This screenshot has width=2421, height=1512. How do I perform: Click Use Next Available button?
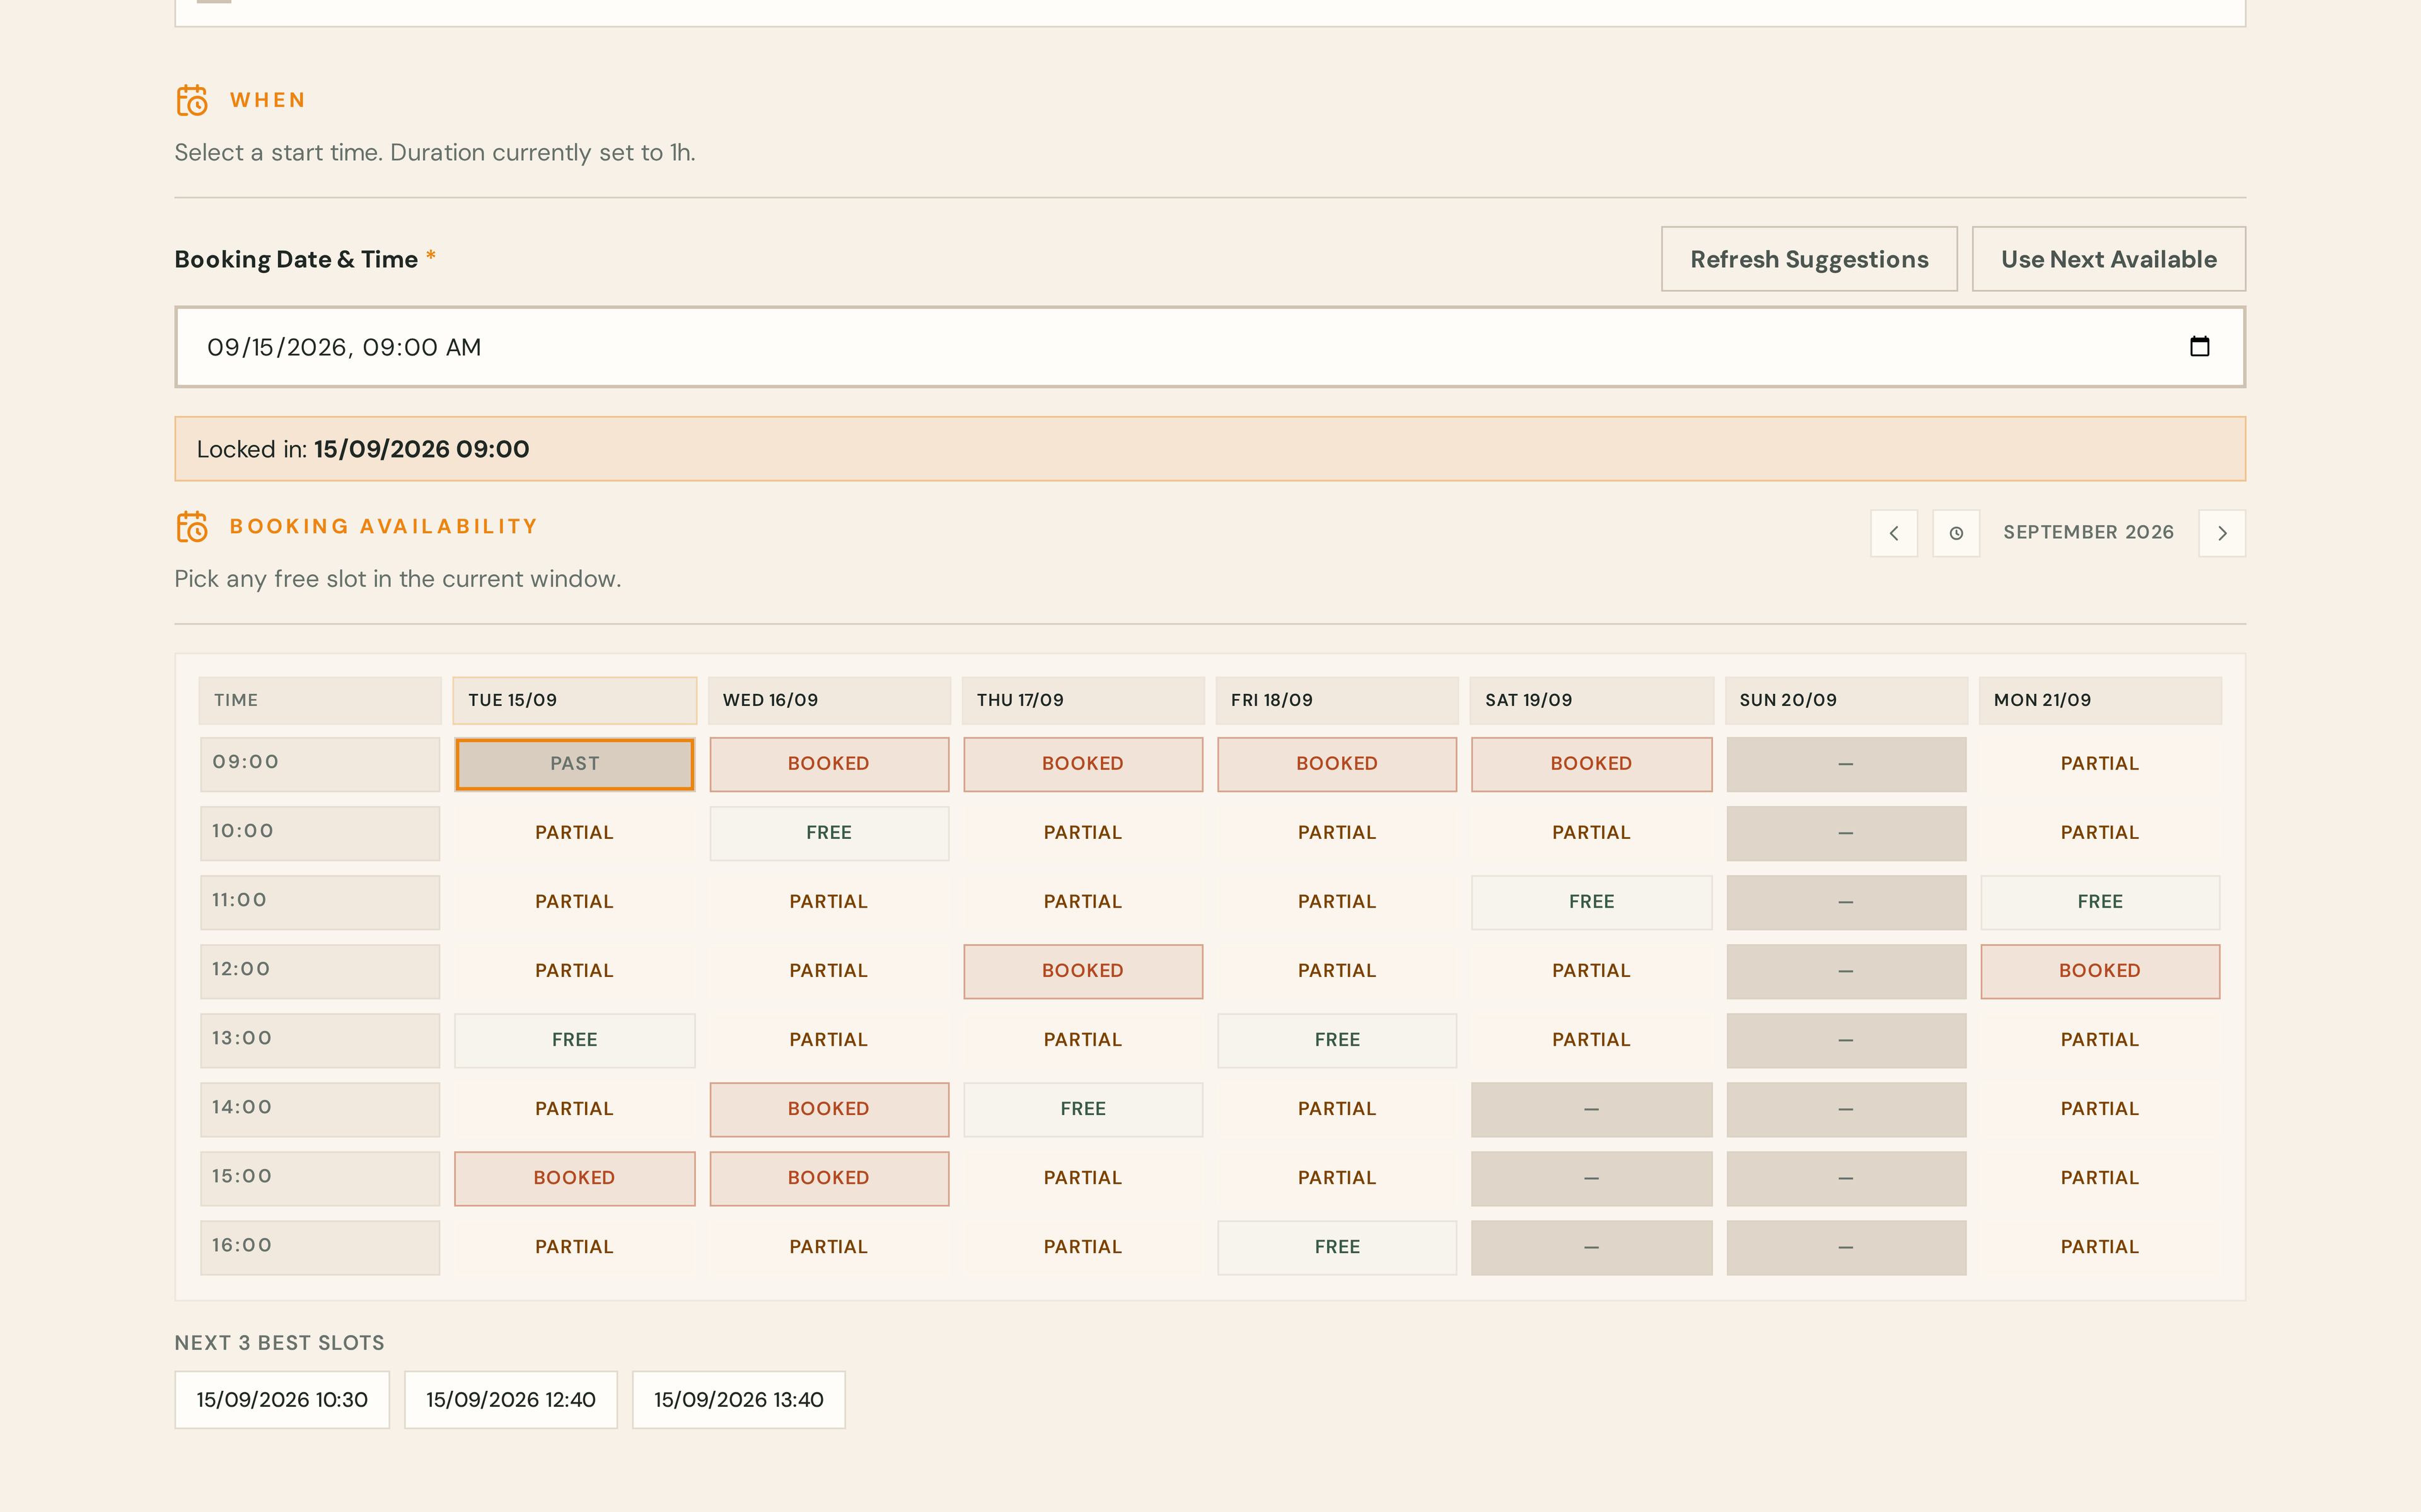[x=2108, y=259]
